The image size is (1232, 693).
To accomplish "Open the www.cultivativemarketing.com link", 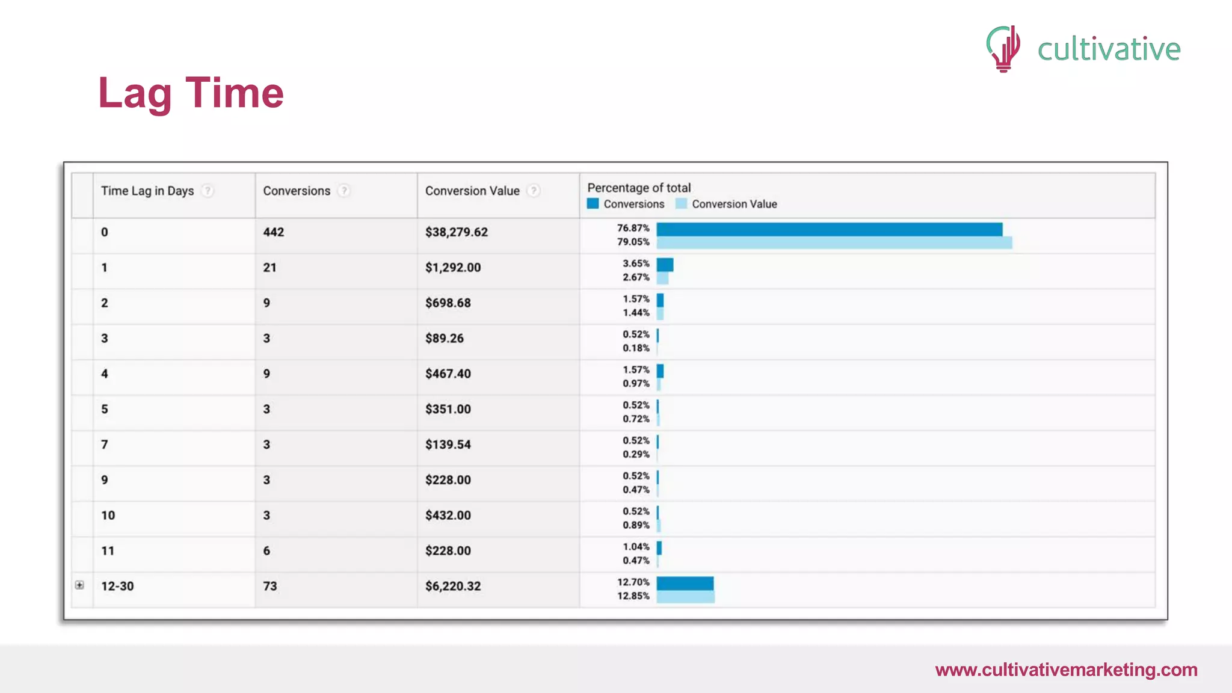I will [1066, 670].
